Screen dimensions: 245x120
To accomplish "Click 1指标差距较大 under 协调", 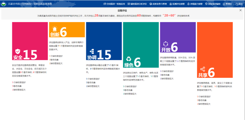I will (93, 86).
